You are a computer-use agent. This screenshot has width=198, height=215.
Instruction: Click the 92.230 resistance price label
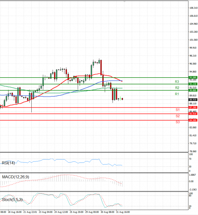tap(193, 84)
